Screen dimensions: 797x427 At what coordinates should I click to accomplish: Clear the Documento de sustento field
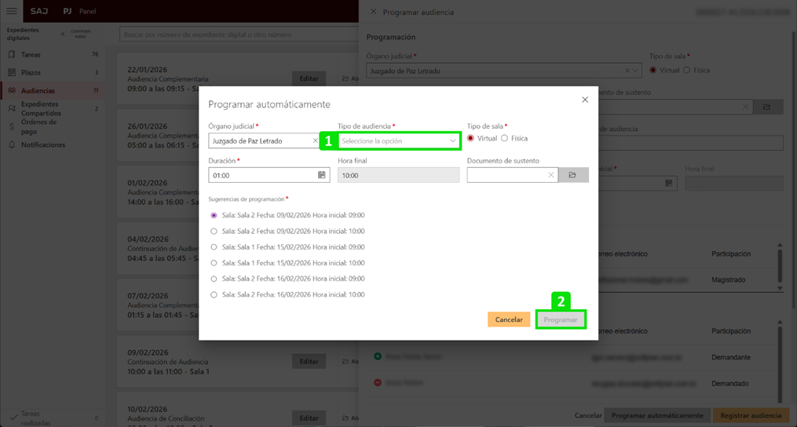coord(550,175)
